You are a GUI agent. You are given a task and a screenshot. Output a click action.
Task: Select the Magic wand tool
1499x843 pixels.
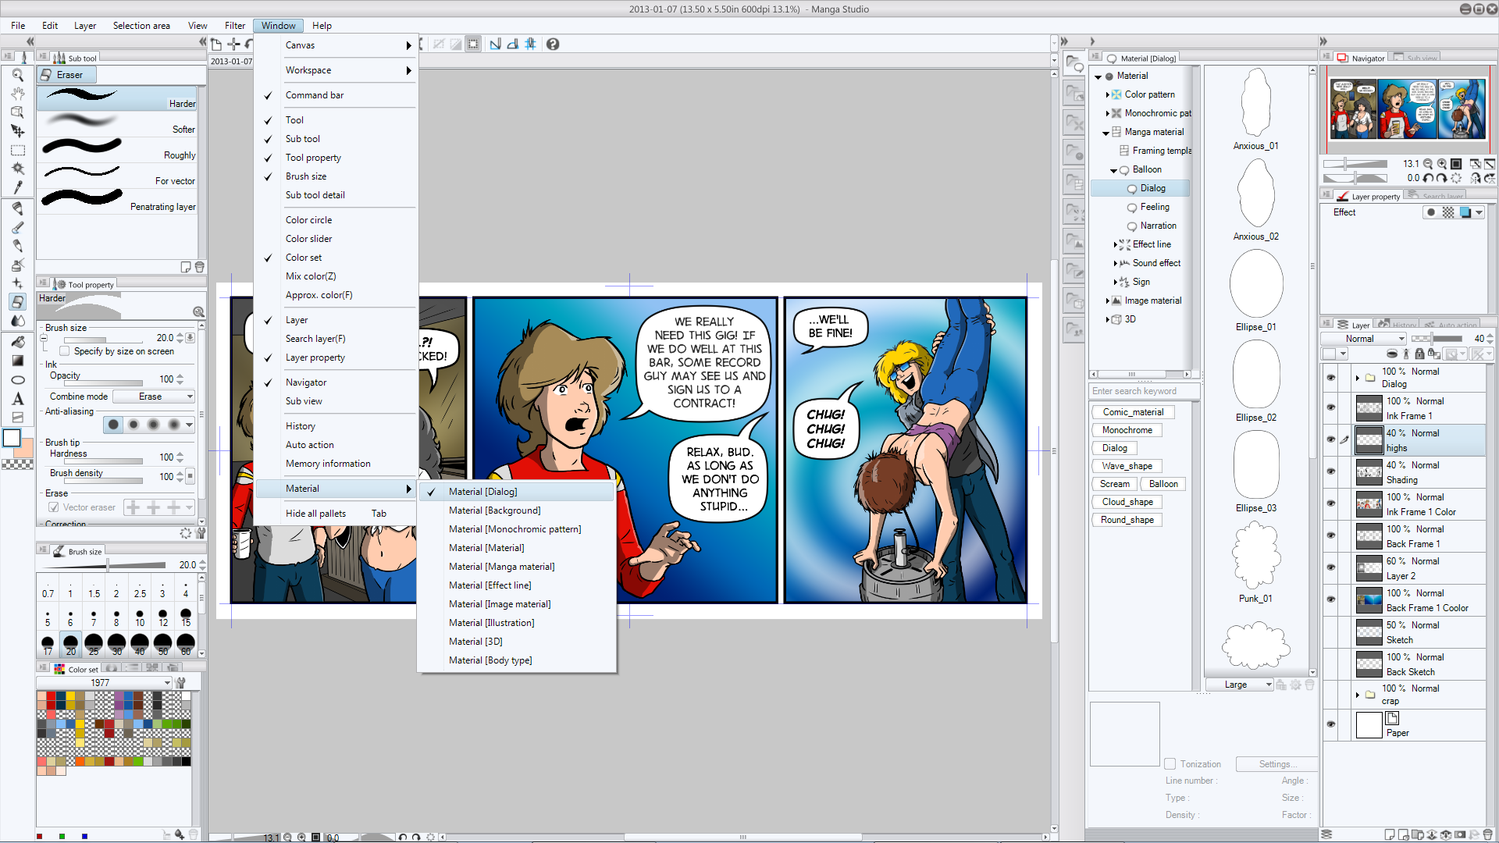(x=18, y=169)
